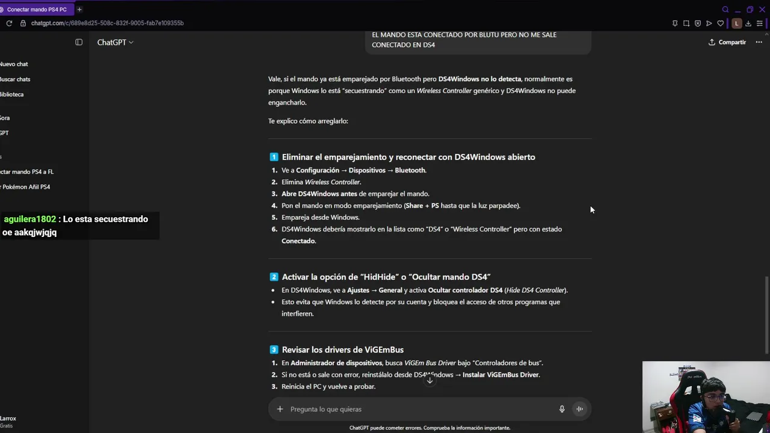
Task: Open the Larrox account menu in sidebar
Action: 8,422
